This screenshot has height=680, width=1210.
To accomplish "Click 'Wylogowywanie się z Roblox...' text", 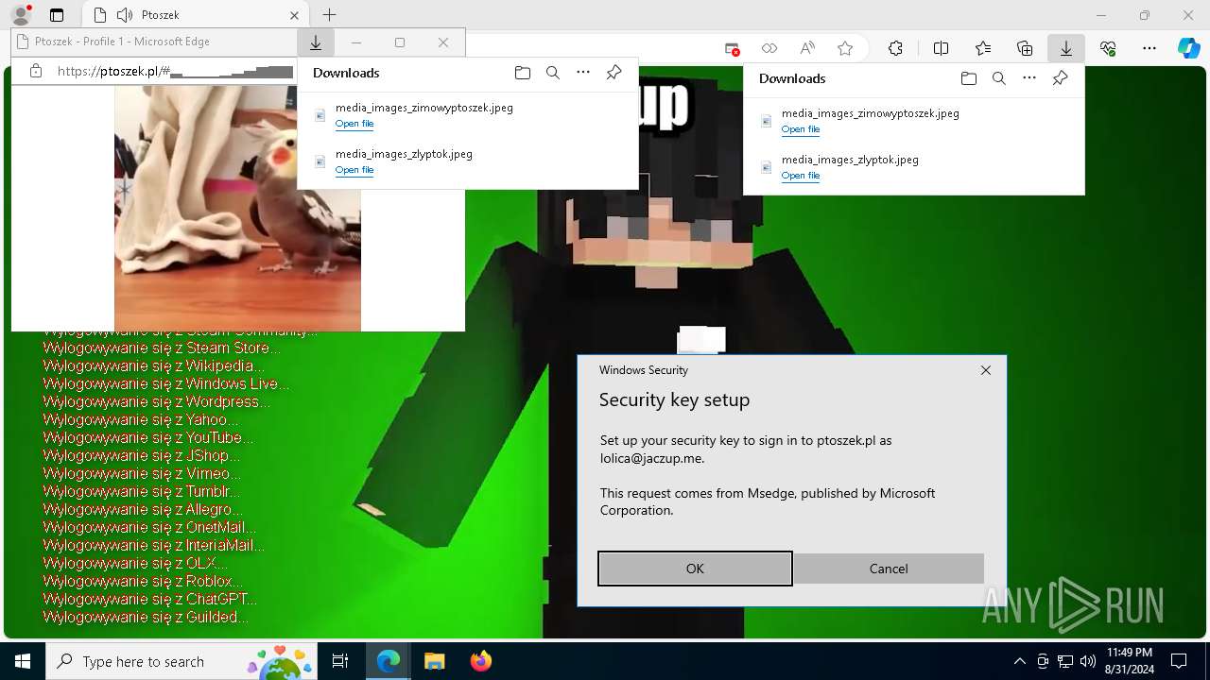I will pos(144,581).
